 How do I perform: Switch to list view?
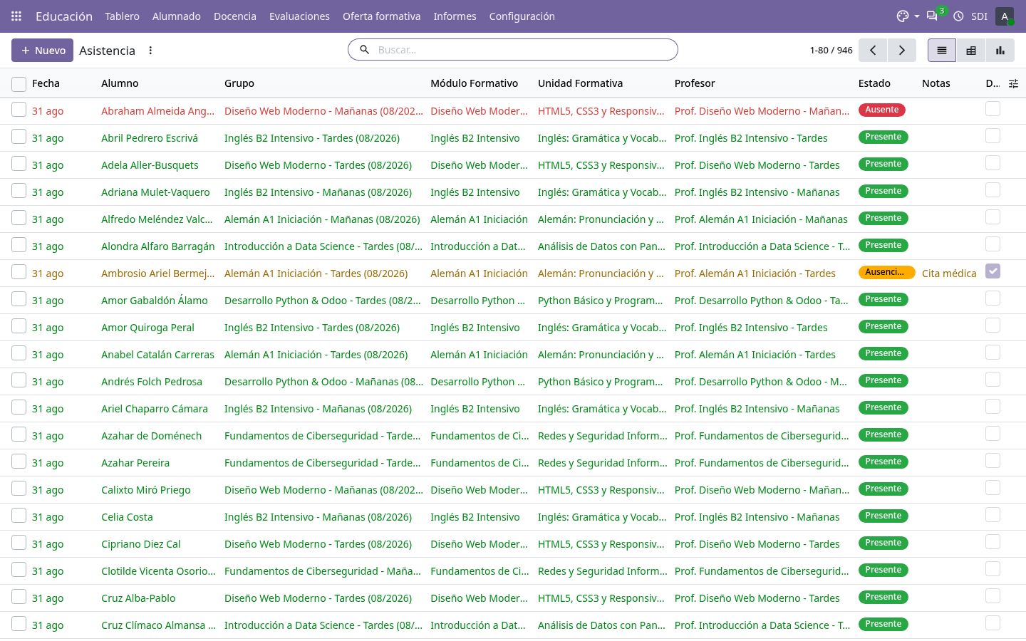tap(942, 51)
